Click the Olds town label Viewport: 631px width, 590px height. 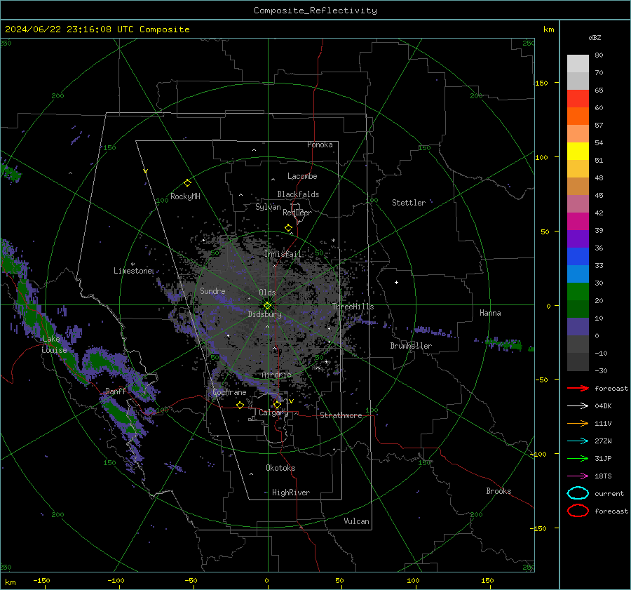pos(267,293)
